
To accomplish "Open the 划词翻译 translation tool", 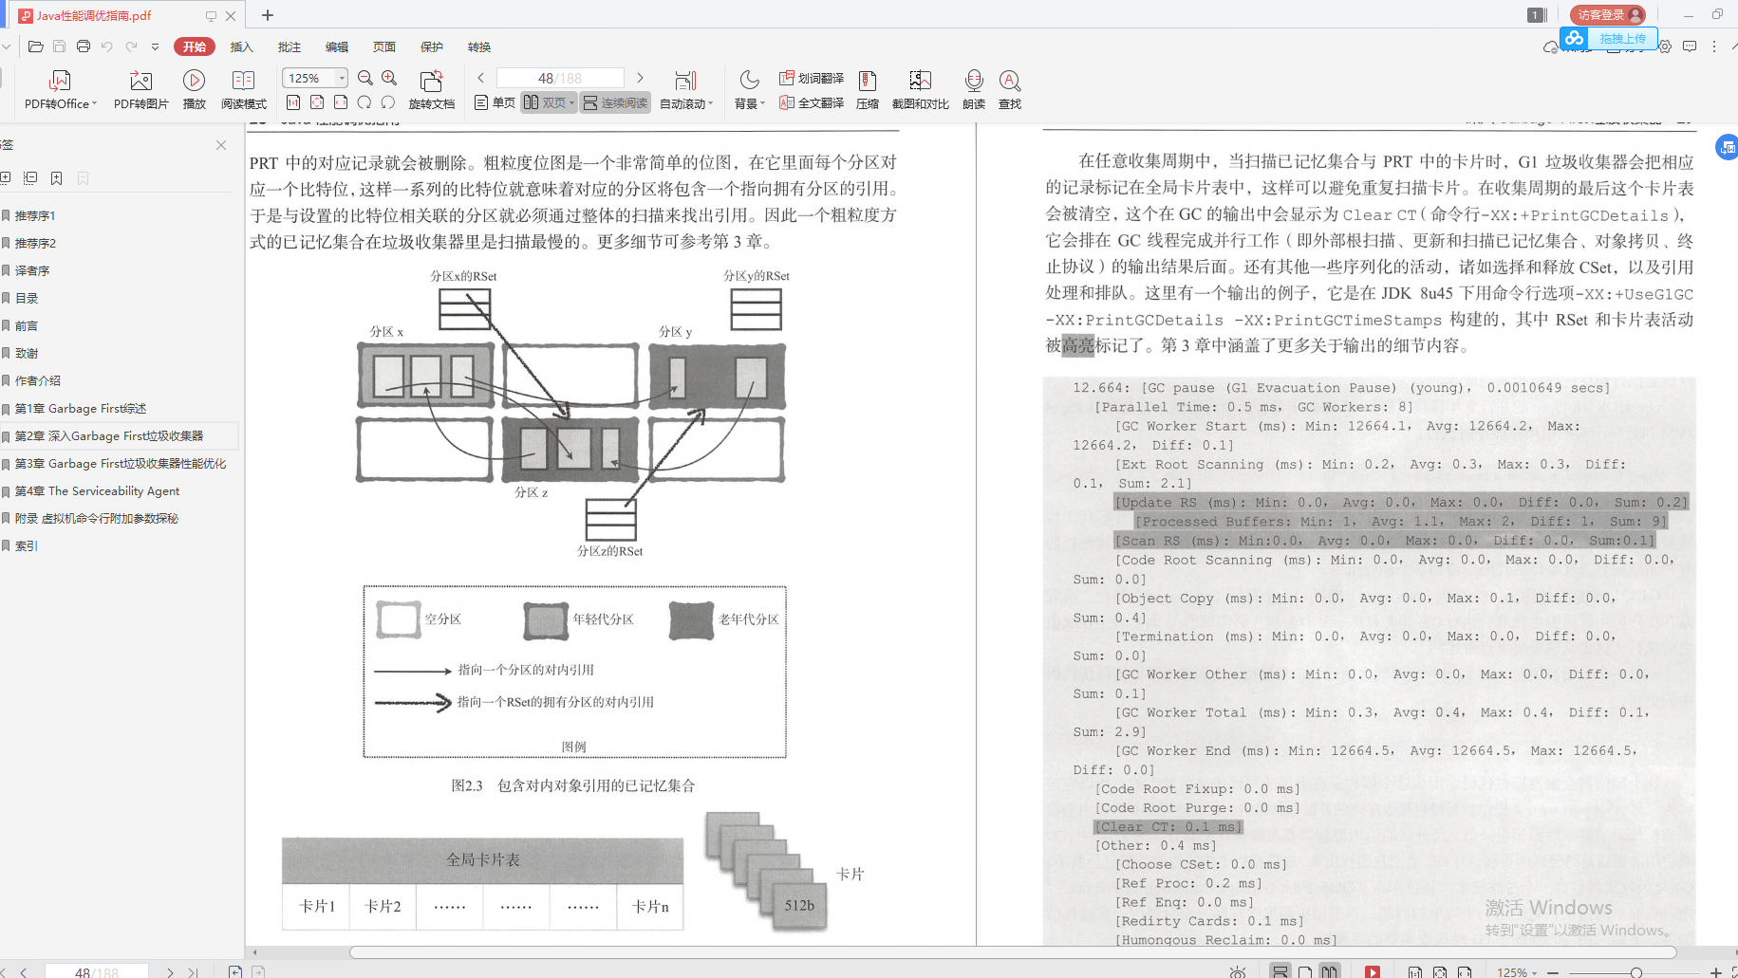I will pyautogui.click(x=812, y=78).
